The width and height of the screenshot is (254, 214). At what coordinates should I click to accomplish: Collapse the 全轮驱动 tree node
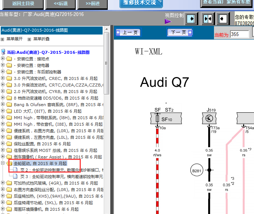pos(3,163)
